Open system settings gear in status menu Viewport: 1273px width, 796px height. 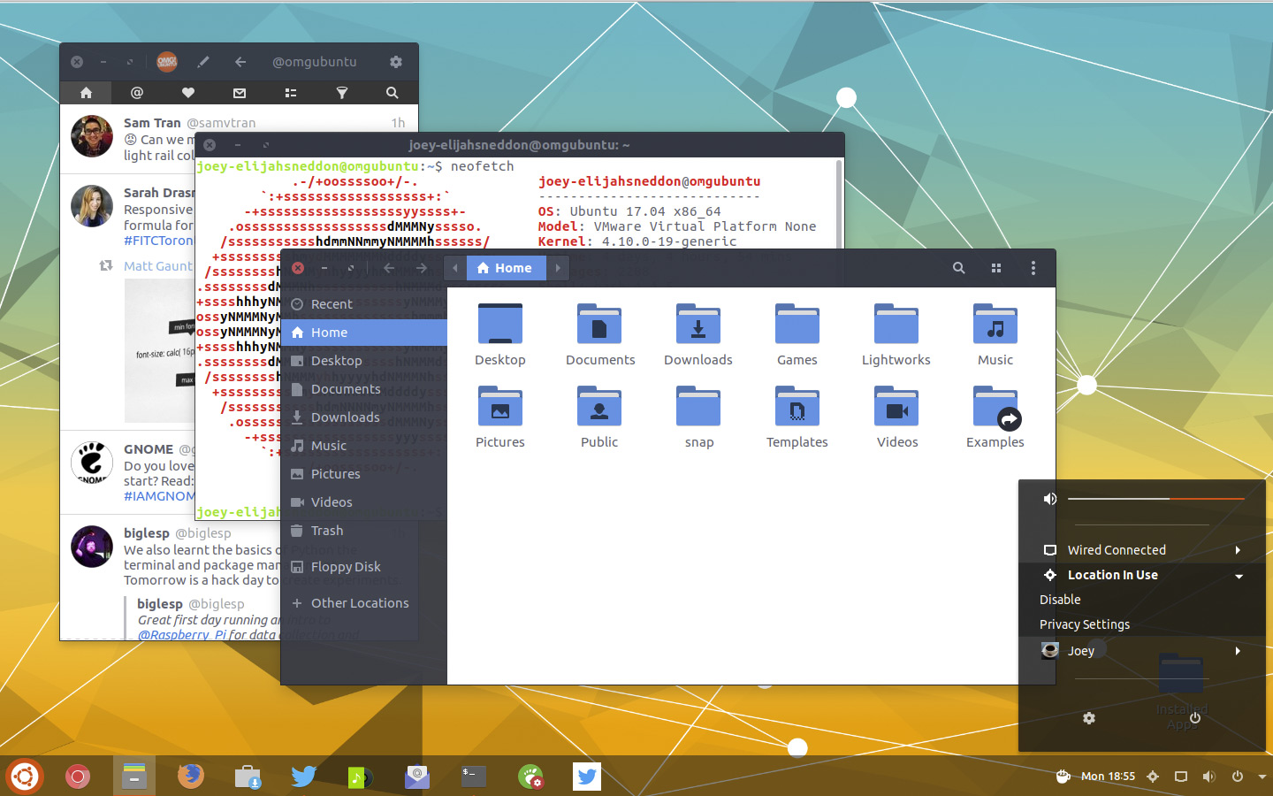(x=1089, y=718)
